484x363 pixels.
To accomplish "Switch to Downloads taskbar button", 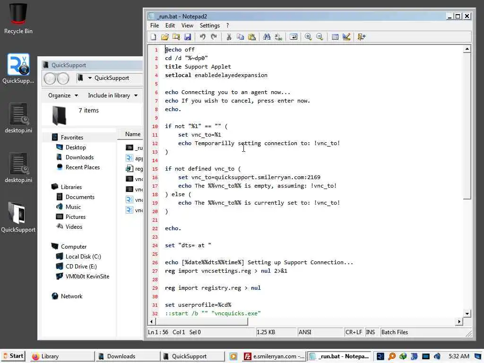I will click(128, 356).
